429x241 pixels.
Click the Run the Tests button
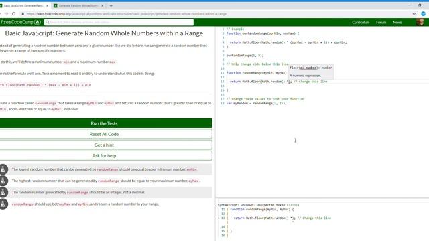(105, 123)
